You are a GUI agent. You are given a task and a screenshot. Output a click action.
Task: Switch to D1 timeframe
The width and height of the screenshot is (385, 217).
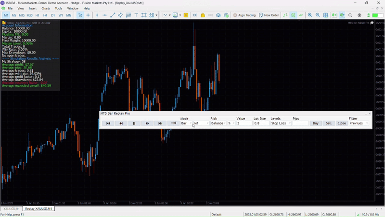pos(53,15)
